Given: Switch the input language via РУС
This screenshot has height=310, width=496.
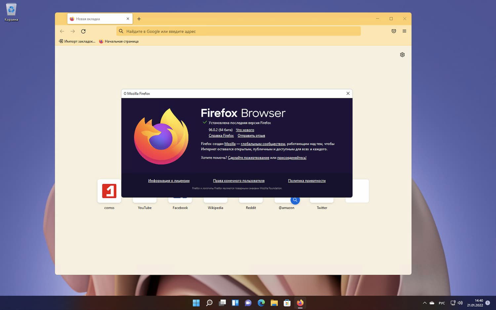Looking at the screenshot, I should [x=442, y=303].
